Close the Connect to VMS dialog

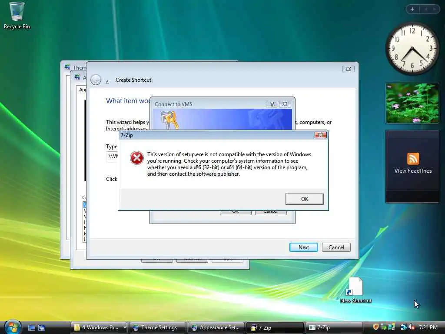285,104
